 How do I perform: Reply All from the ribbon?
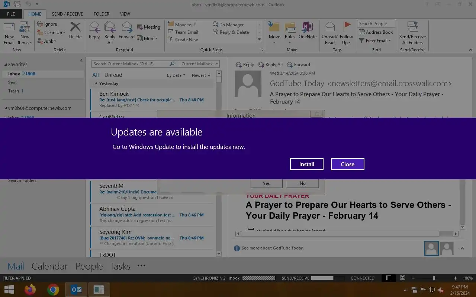coord(110,33)
